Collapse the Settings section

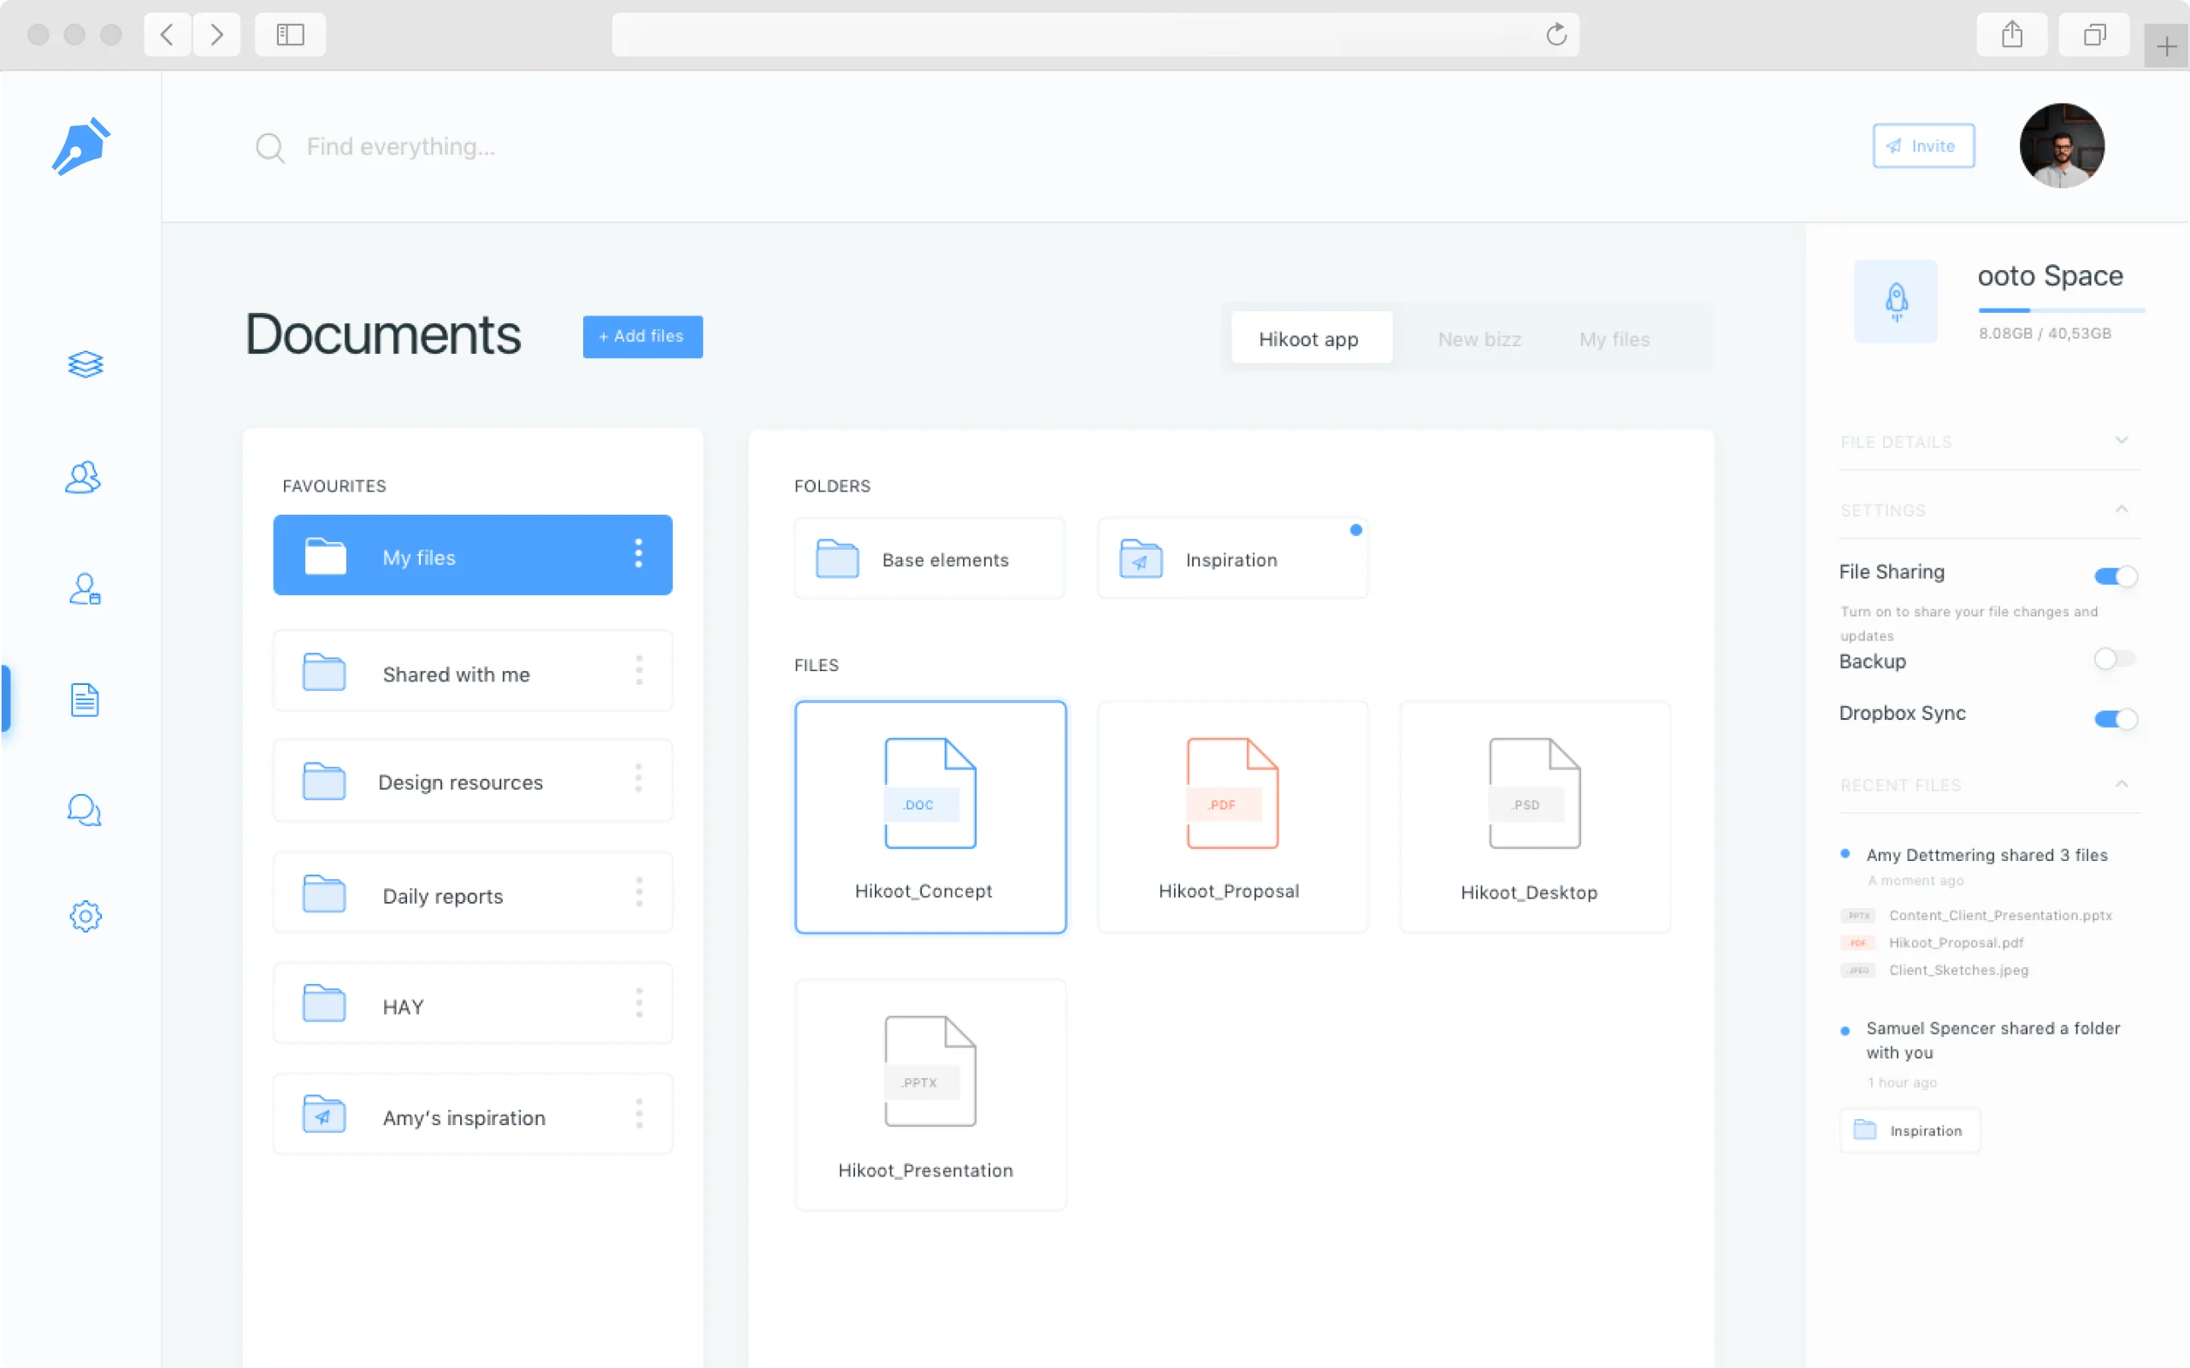pyautogui.click(x=2122, y=509)
